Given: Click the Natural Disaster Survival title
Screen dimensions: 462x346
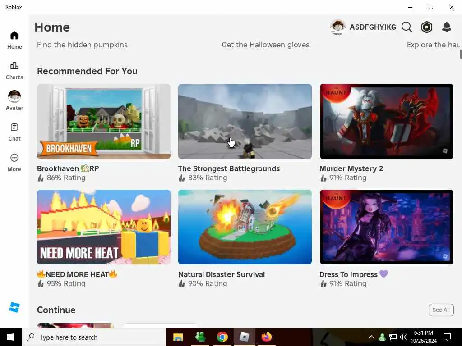Looking at the screenshot, I should pyautogui.click(x=222, y=274).
